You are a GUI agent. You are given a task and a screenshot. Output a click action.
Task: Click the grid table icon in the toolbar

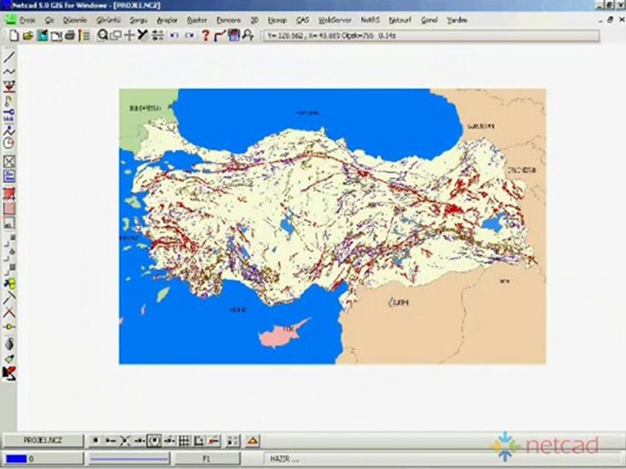pos(234,35)
